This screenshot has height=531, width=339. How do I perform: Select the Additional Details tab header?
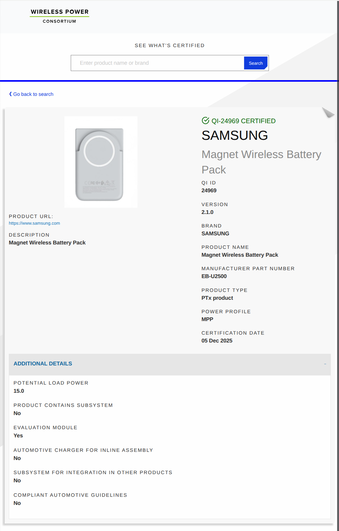(x=43, y=363)
